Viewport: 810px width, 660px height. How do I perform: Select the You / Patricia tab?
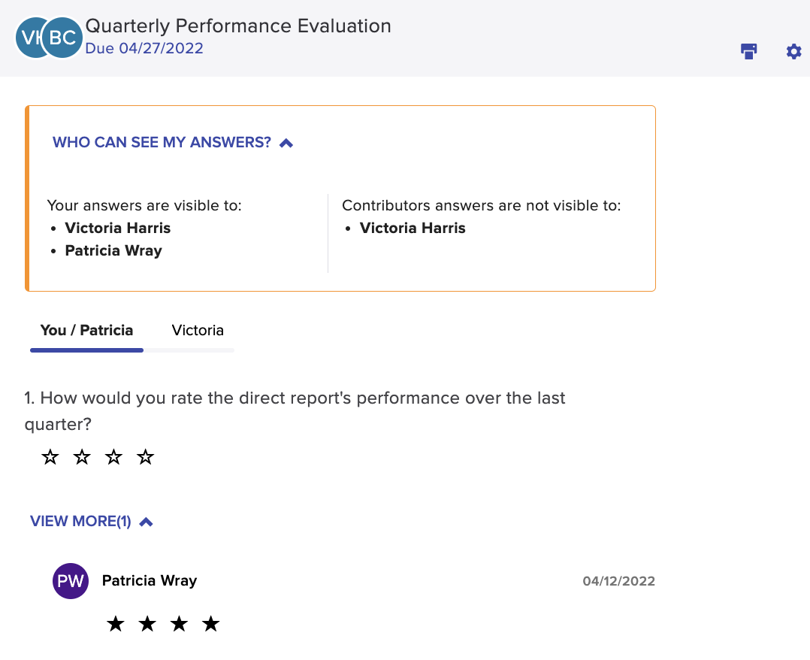coord(87,330)
